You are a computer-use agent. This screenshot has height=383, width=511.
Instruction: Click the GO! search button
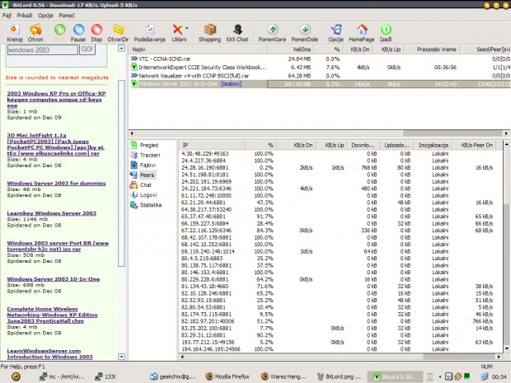click(87, 49)
